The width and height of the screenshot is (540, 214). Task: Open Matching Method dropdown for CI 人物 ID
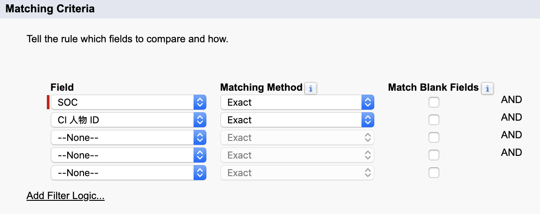(x=297, y=120)
